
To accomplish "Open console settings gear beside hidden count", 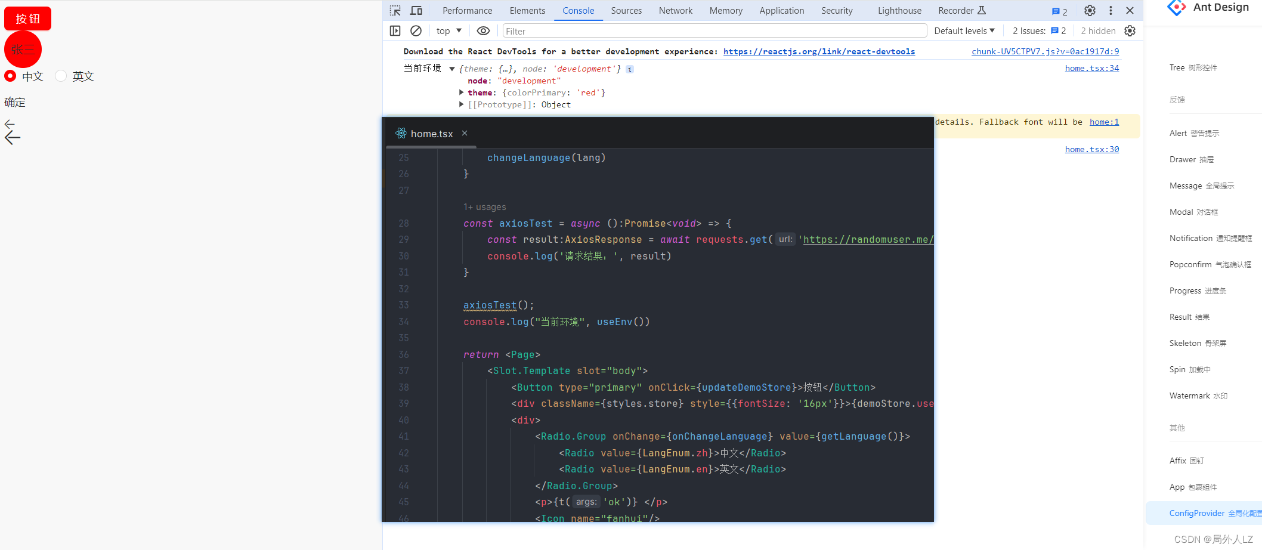I will (1130, 31).
